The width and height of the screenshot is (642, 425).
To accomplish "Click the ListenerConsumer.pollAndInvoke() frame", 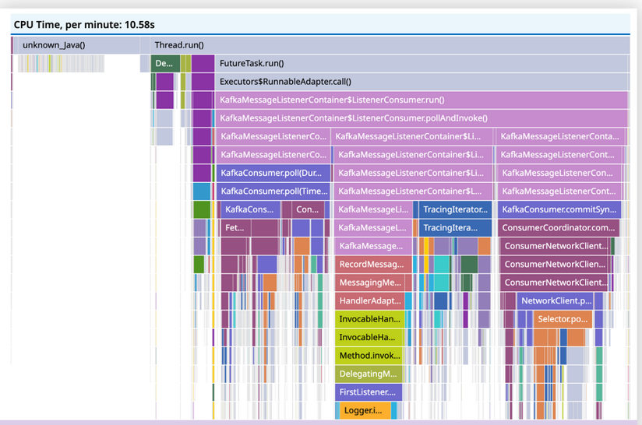I will point(421,118).
